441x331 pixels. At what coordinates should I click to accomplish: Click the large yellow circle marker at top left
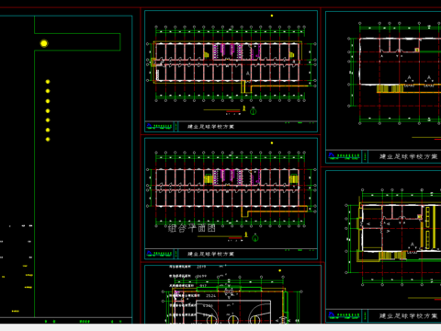[44, 43]
